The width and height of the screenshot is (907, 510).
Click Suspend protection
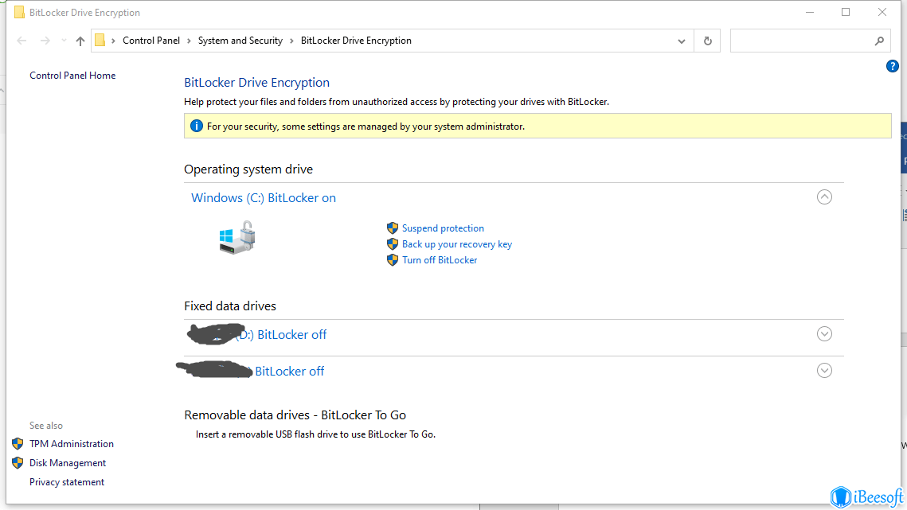[x=443, y=228]
